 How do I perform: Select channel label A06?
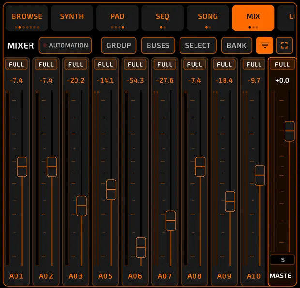[135, 276]
